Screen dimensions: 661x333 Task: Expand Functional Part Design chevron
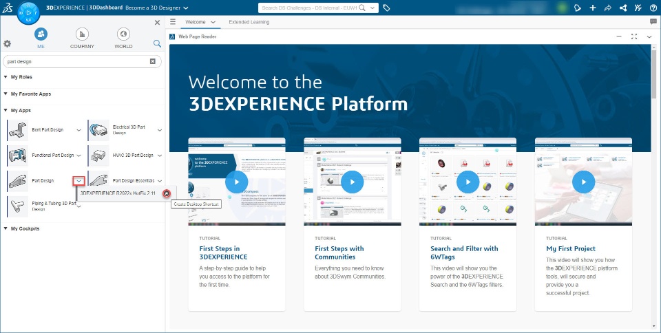78,155
